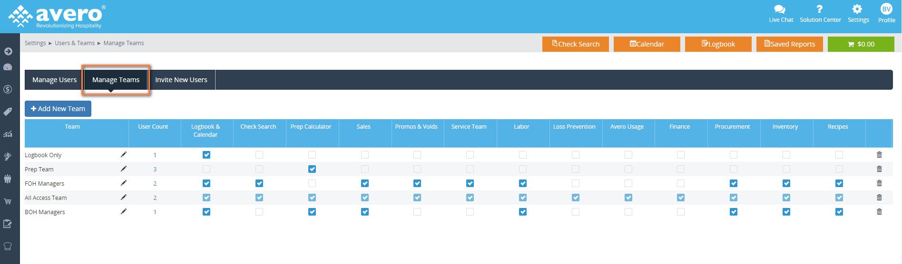Expand the left sidebar arrow
Image resolution: width=902 pixels, height=264 pixels.
click(8, 51)
